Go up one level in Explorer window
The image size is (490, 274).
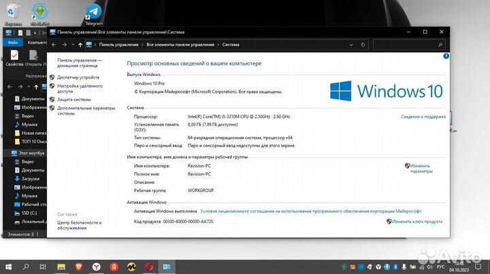(x=36, y=87)
